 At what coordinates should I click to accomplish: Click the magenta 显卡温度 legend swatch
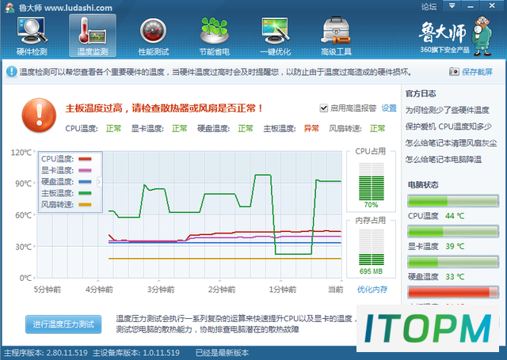(x=85, y=170)
